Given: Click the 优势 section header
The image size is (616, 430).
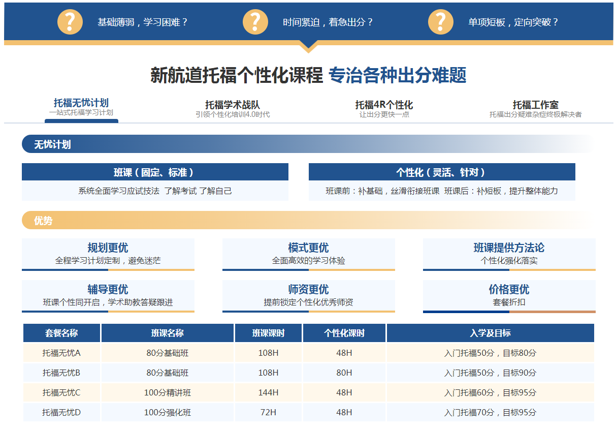Looking at the screenshot, I should click(307, 221).
